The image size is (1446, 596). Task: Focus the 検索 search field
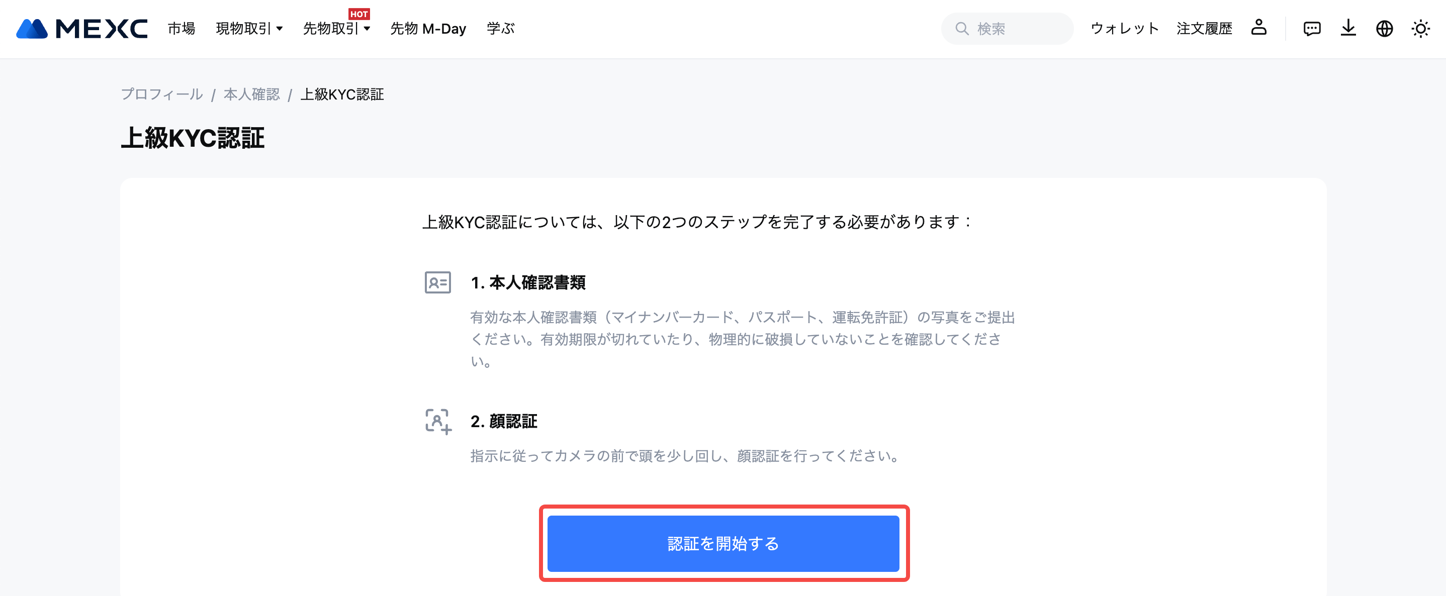pos(1007,29)
